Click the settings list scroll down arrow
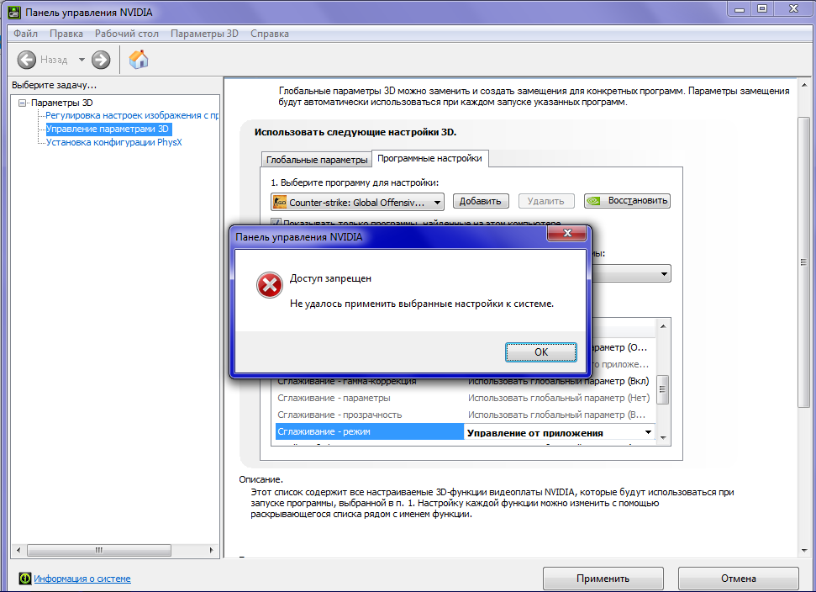816x592 pixels. click(x=663, y=438)
